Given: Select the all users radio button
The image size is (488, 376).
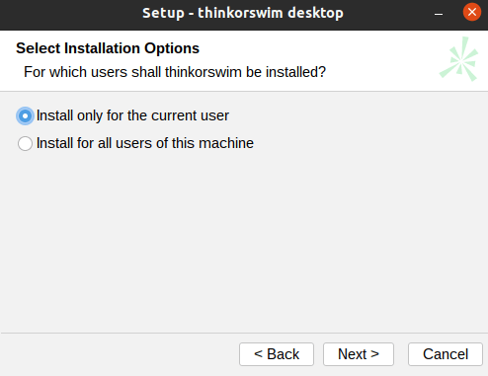Looking at the screenshot, I should (x=25, y=144).
